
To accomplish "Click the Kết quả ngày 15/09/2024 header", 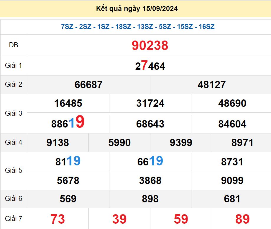I will (x=136, y=9).
